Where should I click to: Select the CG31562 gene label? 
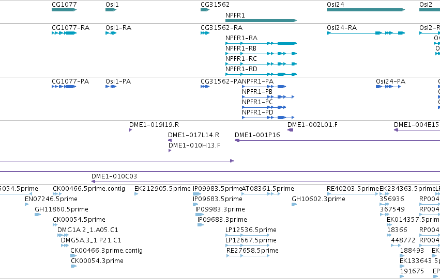pos(215,5)
